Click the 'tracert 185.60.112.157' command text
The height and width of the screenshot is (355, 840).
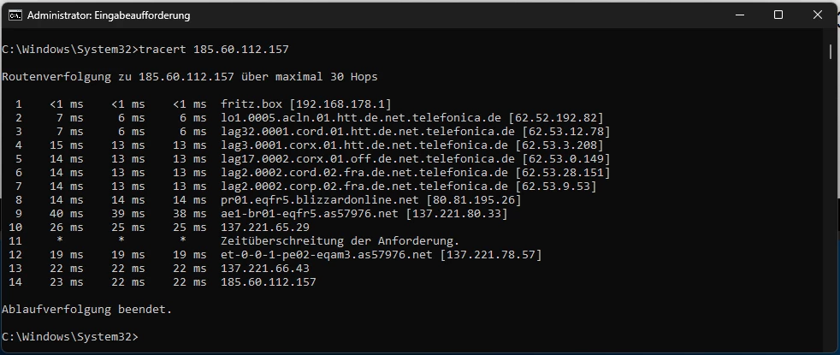(214, 50)
